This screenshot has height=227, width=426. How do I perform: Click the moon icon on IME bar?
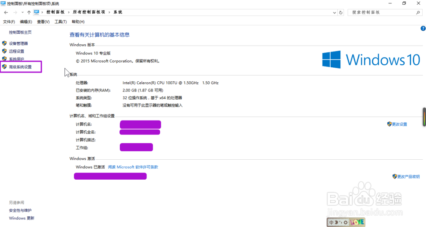tap(336, 222)
